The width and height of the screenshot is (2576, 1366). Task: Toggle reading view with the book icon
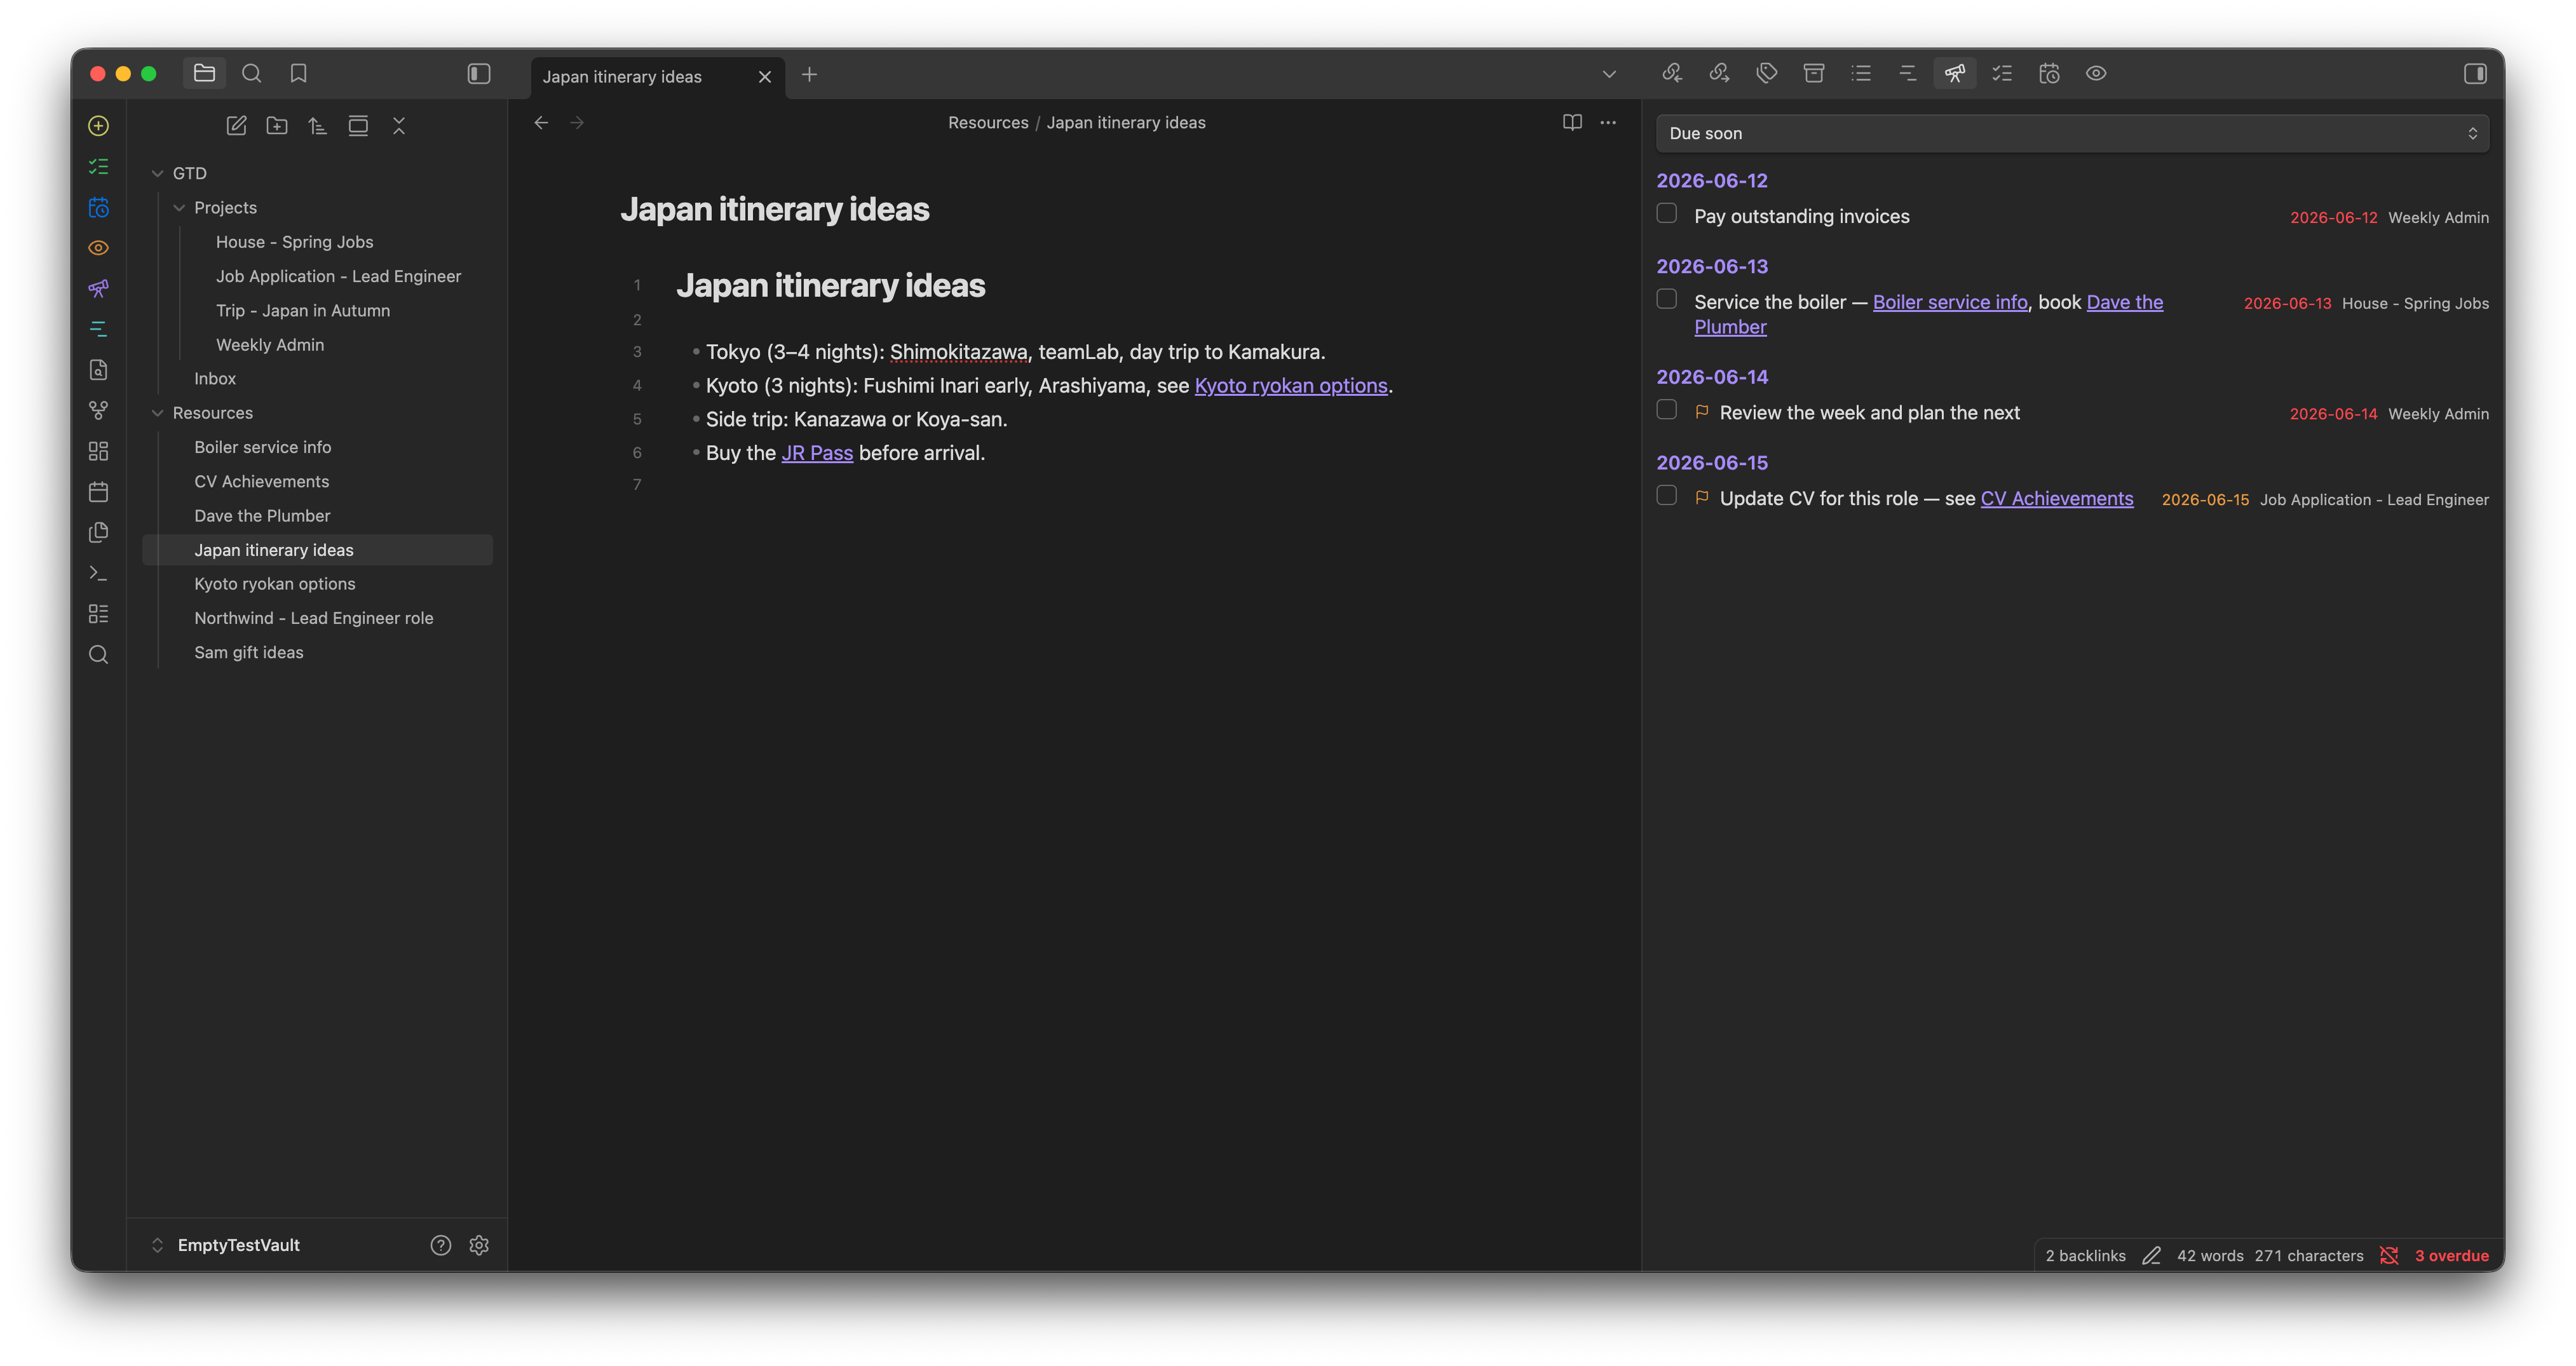(x=1572, y=122)
